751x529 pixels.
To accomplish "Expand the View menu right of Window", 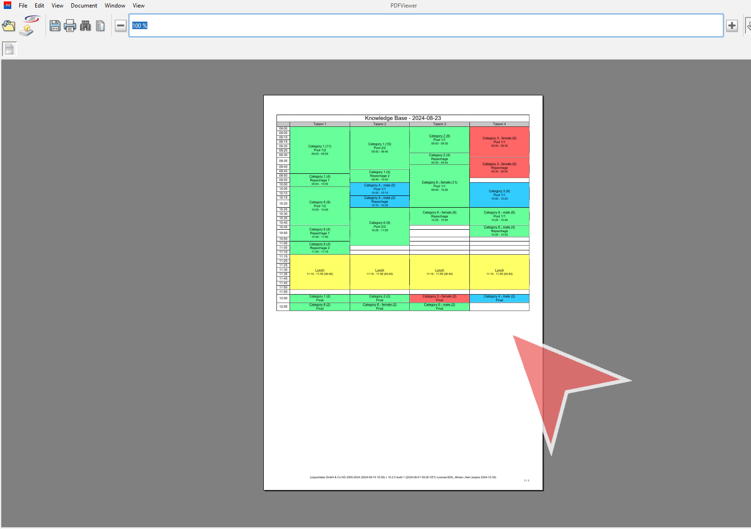I will click(138, 6).
